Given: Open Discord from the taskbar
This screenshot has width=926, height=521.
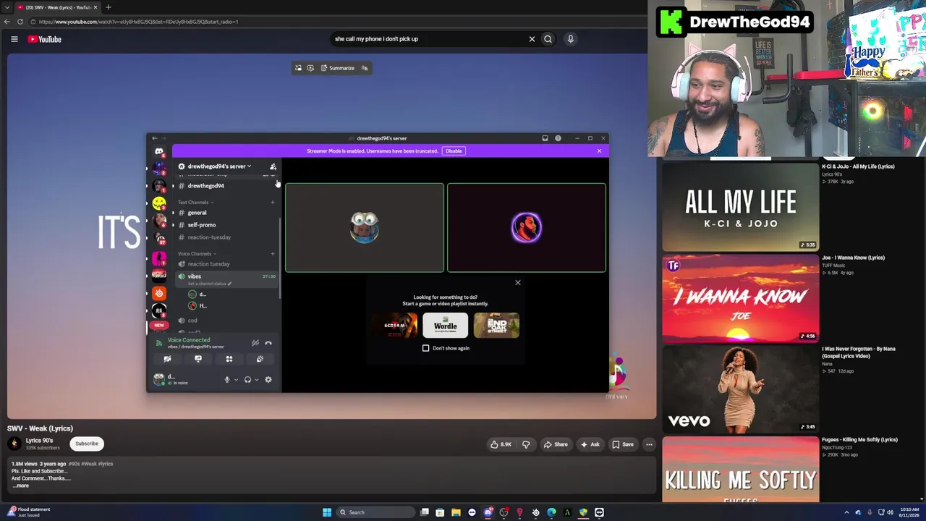Looking at the screenshot, I should 488,512.
